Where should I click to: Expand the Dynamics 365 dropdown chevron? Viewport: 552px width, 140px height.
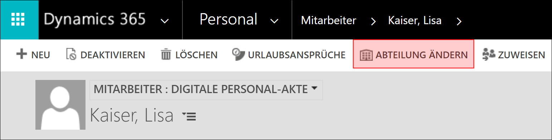(165, 21)
